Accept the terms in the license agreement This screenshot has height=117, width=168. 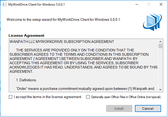coord(10,97)
